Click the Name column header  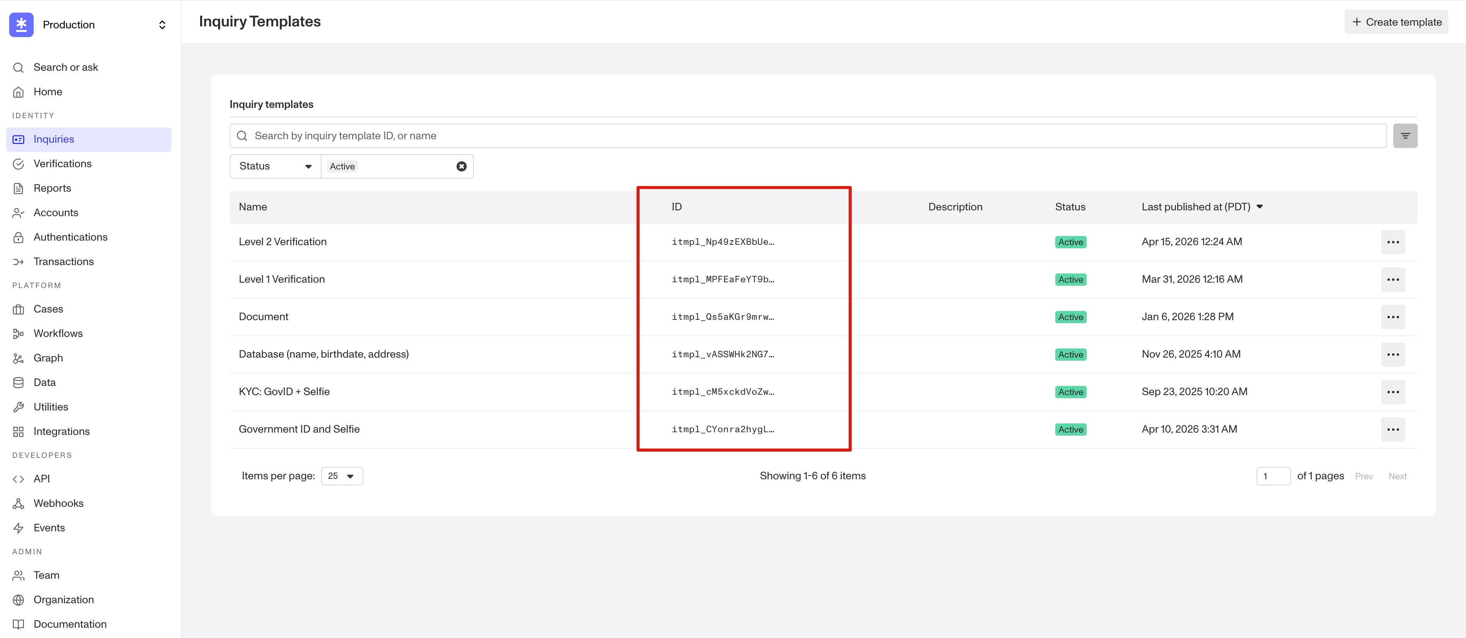253,207
